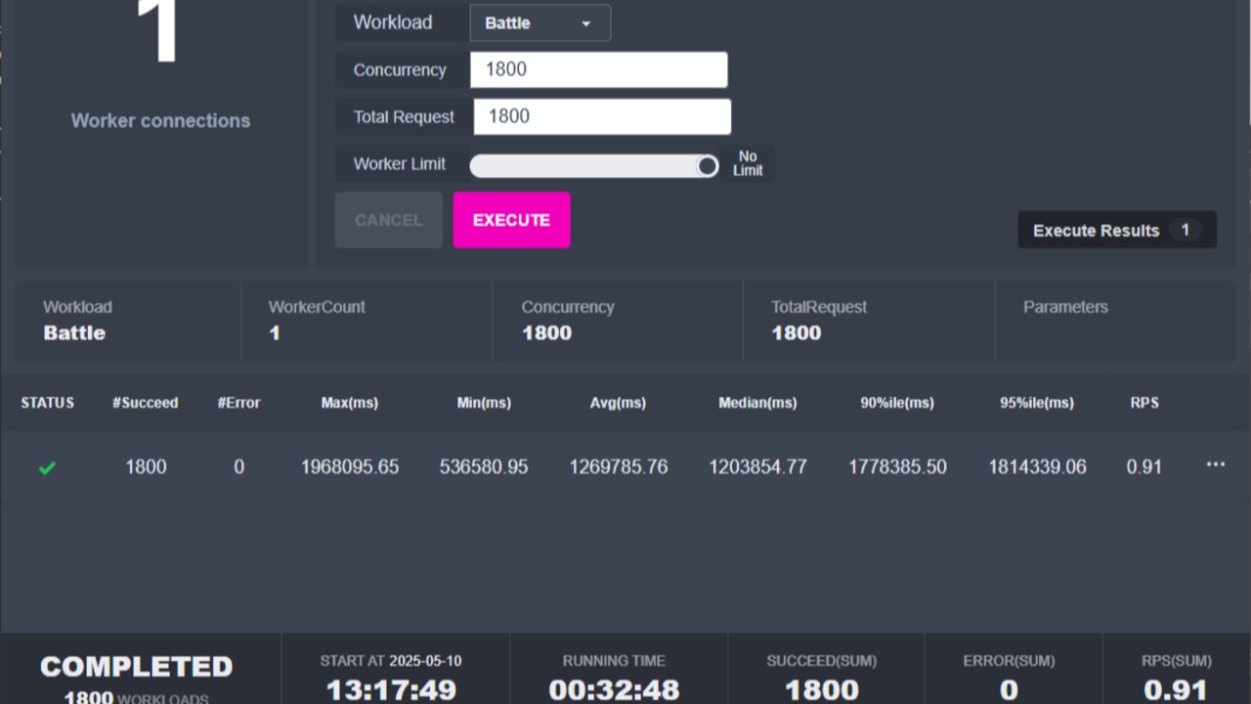The width and height of the screenshot is (1251, 704).
Task: Click the Parameters summary card
Action: pos(1114,322)
